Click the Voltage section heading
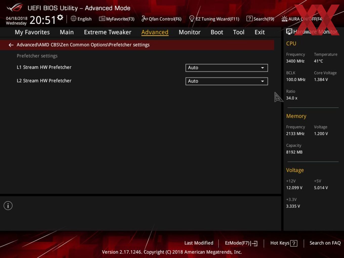344x258 pixels. (295, 170)
